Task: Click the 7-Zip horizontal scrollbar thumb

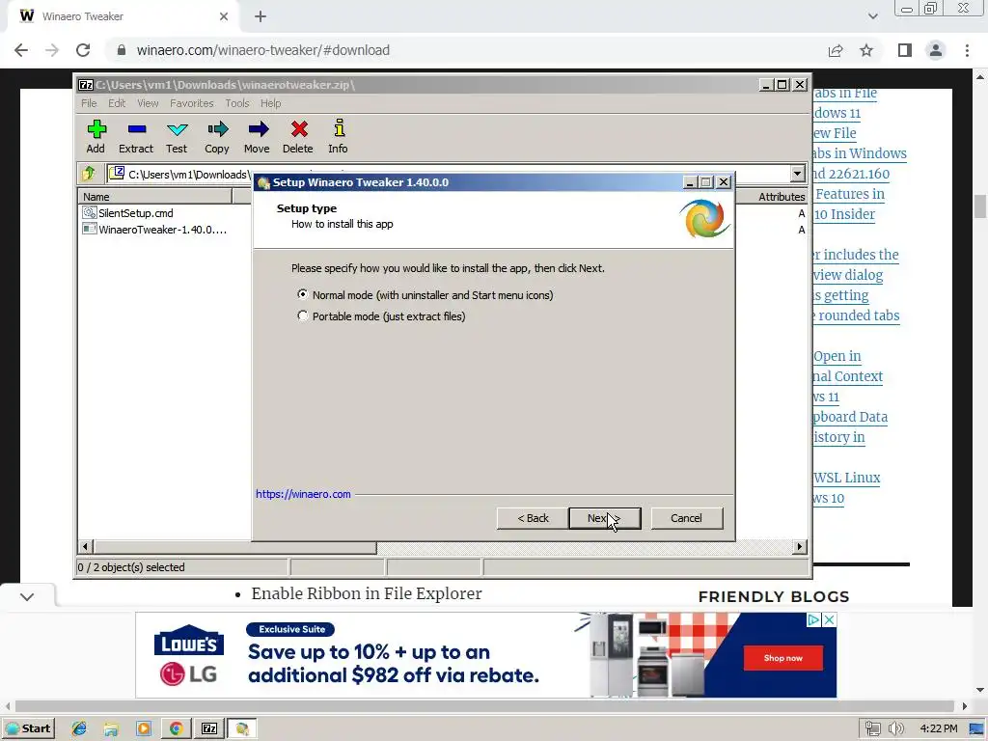Action: pyautogui.click(x=235, y=546)
